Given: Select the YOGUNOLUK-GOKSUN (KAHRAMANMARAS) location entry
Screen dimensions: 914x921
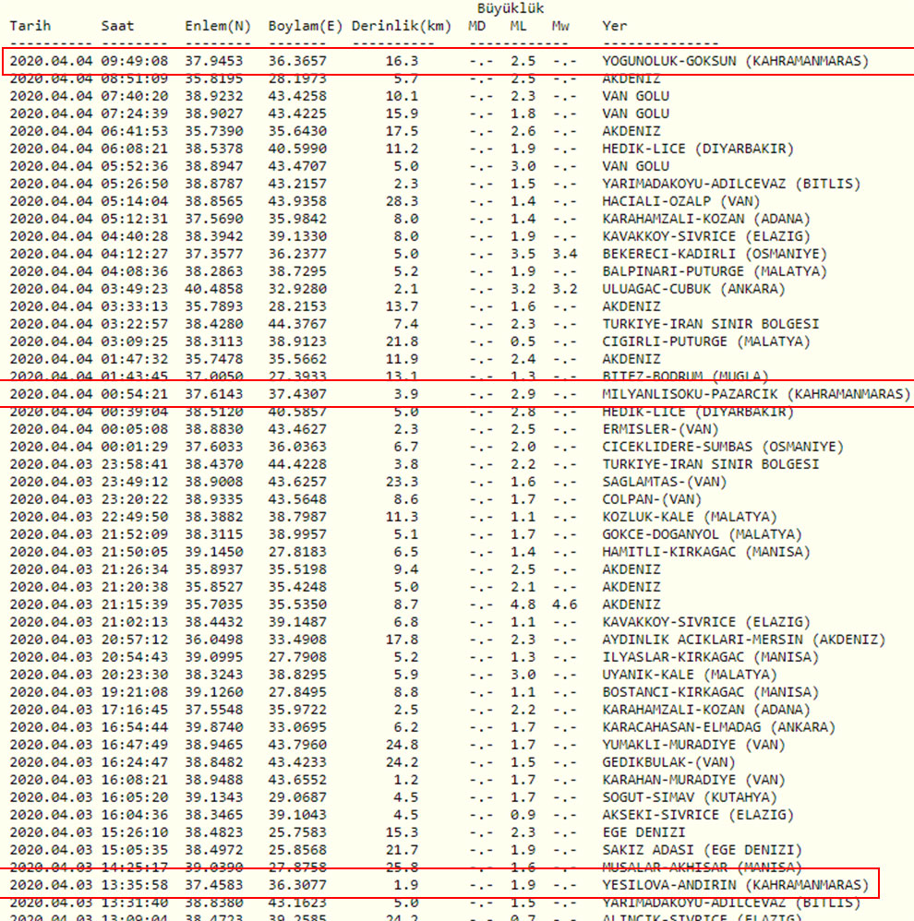Looking at the screenshot, I should click(x=735, y=61).
